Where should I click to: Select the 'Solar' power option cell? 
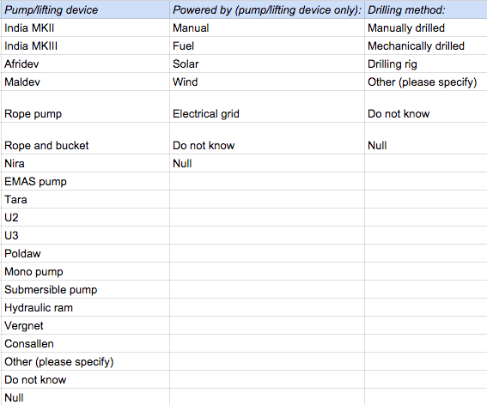(267, 64)
